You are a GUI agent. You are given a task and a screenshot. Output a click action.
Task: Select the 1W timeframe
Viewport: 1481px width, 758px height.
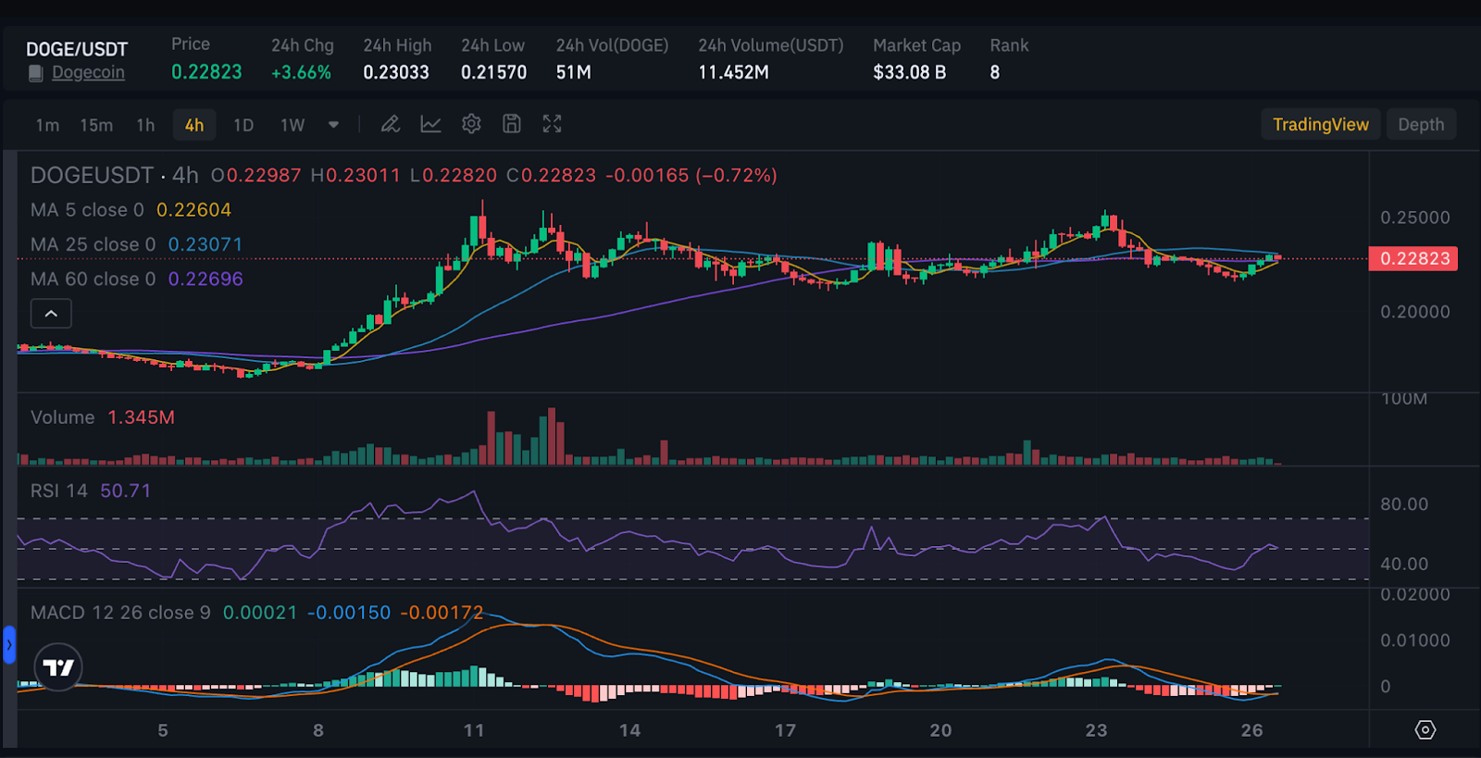(292, 125)
